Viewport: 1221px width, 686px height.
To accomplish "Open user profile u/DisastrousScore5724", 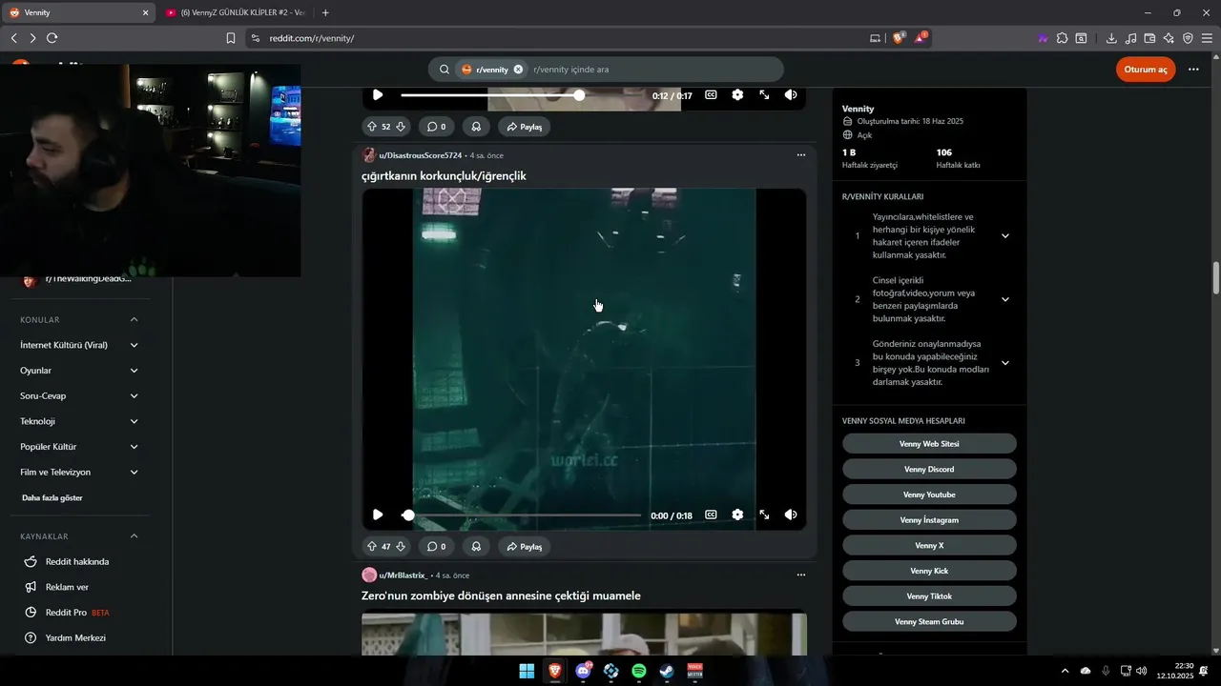I will (x=421, y=155).
